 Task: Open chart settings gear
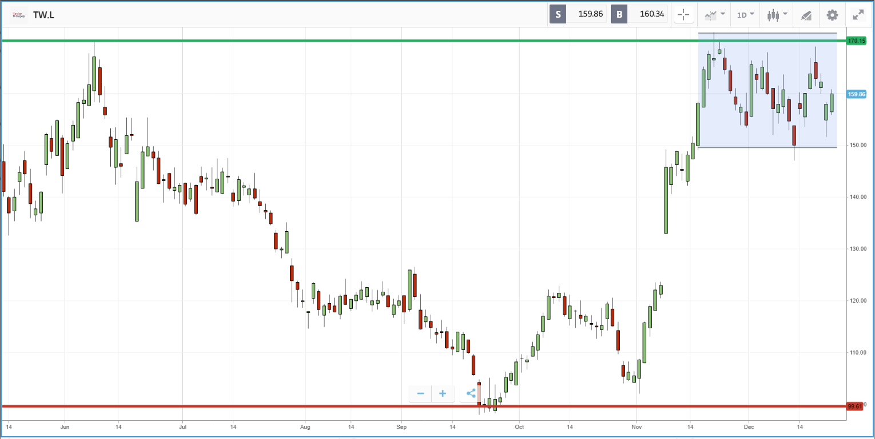pyautogui.click(x=832, y=15)
